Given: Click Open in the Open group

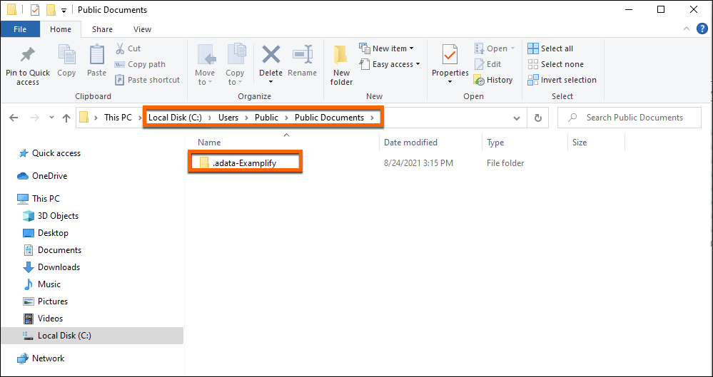Looking at the screenshot, I should tap(495, 48).
